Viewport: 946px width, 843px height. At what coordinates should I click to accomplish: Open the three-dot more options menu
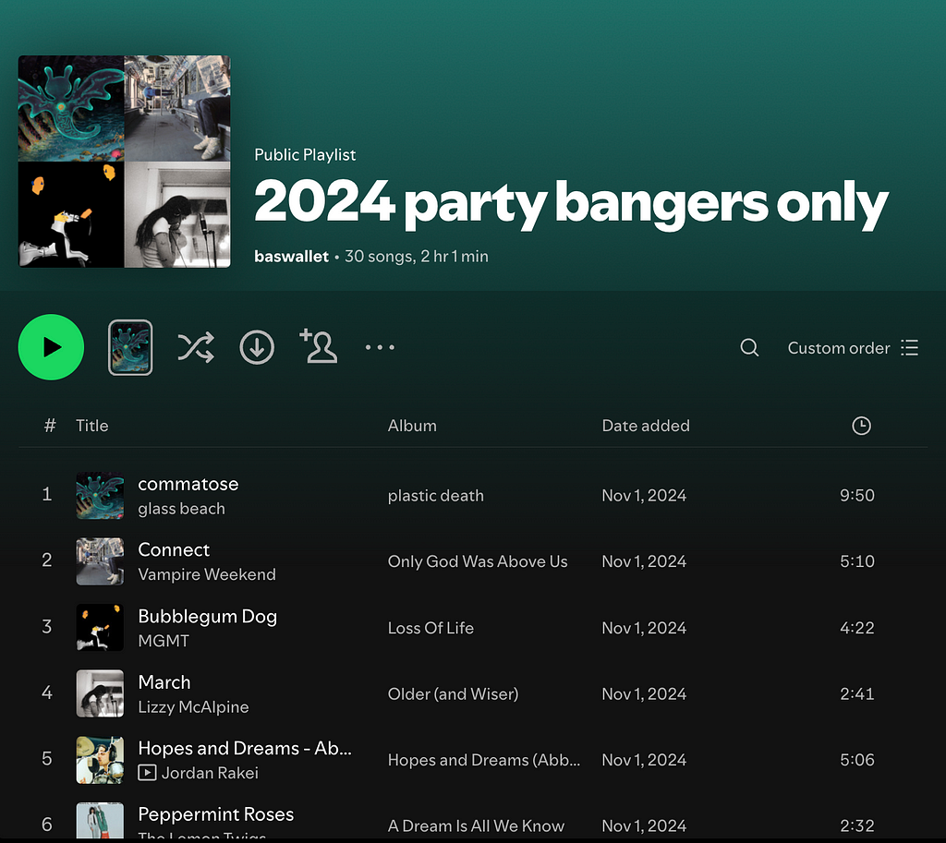(380, 347)
